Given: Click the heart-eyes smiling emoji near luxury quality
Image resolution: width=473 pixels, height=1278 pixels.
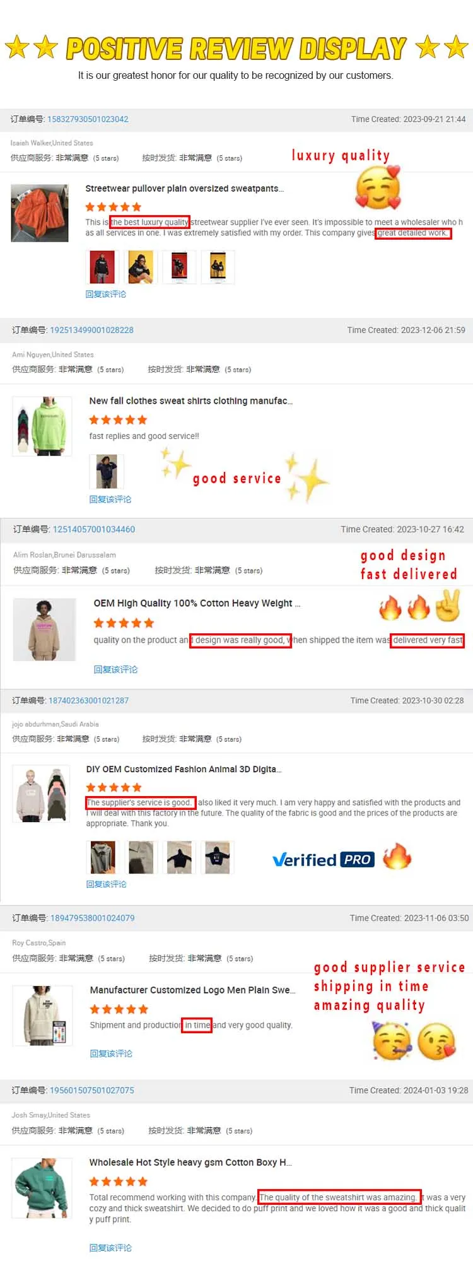Looking at the screenshot, I should [378, 187].
